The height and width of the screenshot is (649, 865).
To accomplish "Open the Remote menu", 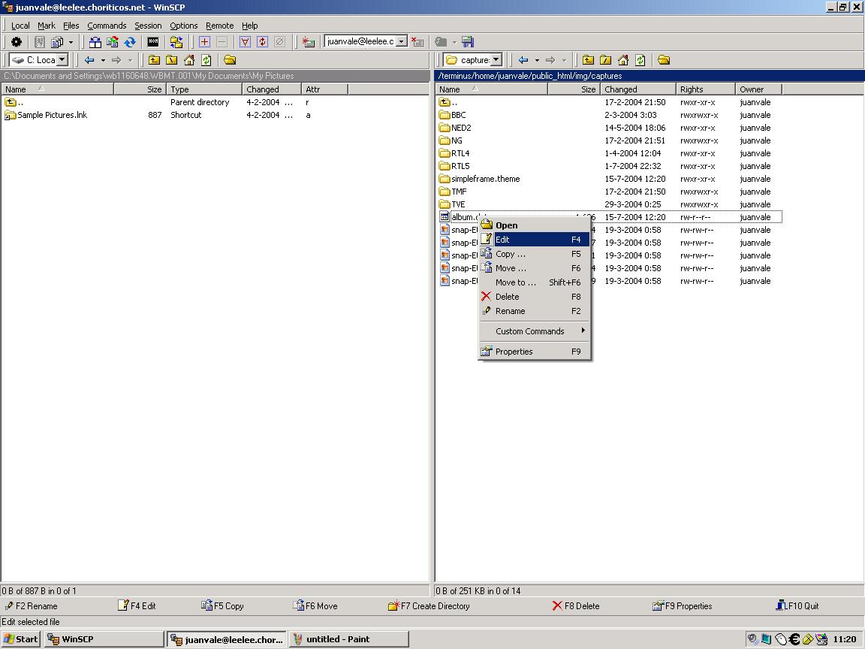I will pyautogui.click(x=219, y=26).
